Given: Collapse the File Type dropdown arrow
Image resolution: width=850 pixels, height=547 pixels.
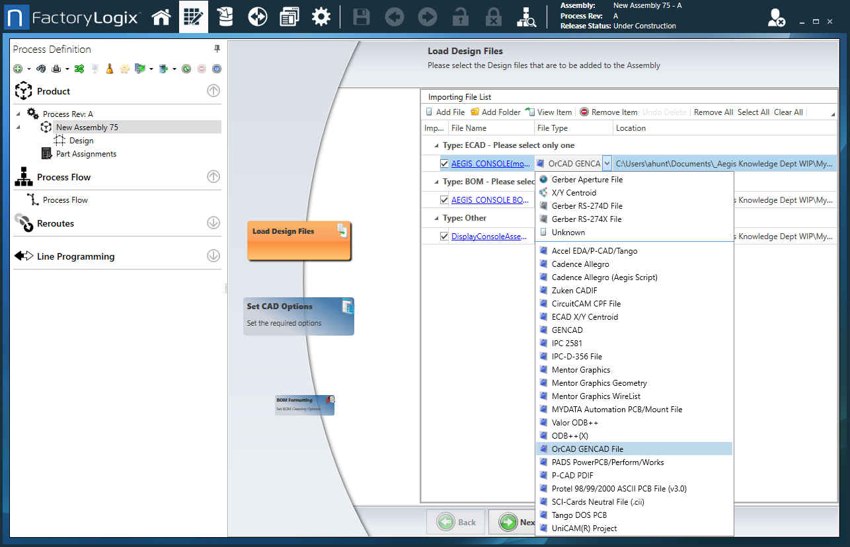Looking at the screenshot, I should (x=607, y=163).
